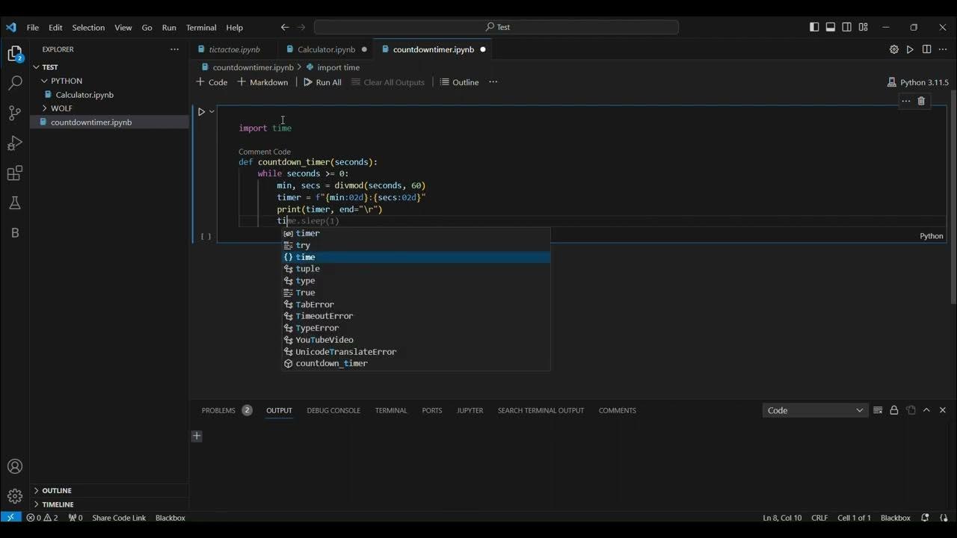The height and width of the screenshot is (538, 957).
Task: Click the editor title Run icon
Action: [x=910, y=49]
